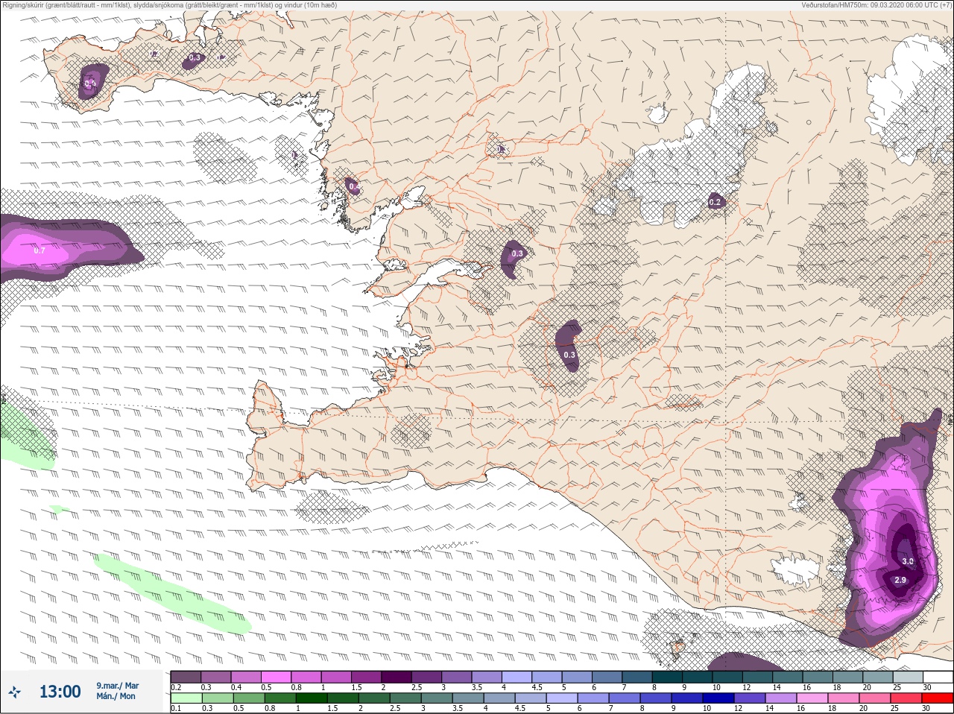Viewport: 954px width, 714px height.
Task: Click the 'Mán./ Mon' weekday text
Action: pyautogui.click(x=116, y=696)
